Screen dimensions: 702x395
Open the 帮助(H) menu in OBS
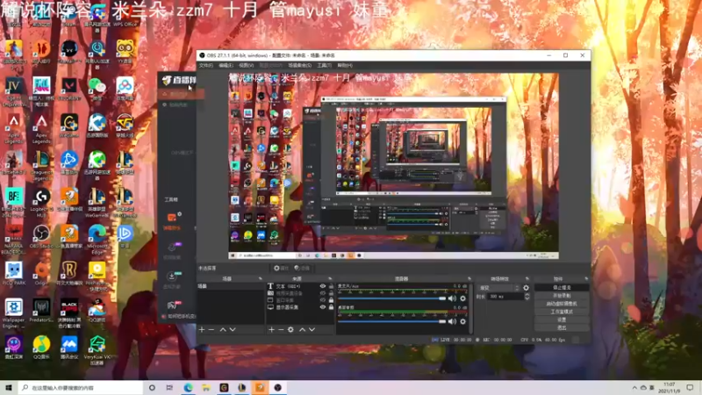point(345,65)
